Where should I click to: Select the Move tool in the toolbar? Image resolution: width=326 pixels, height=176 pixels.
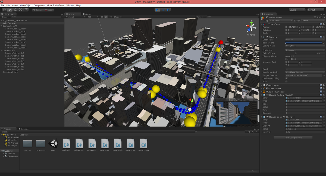[10, 10]
